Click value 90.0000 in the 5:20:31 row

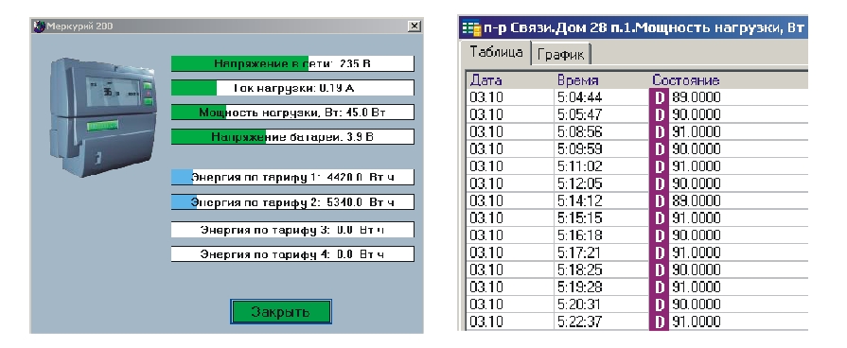click(697, 304)
